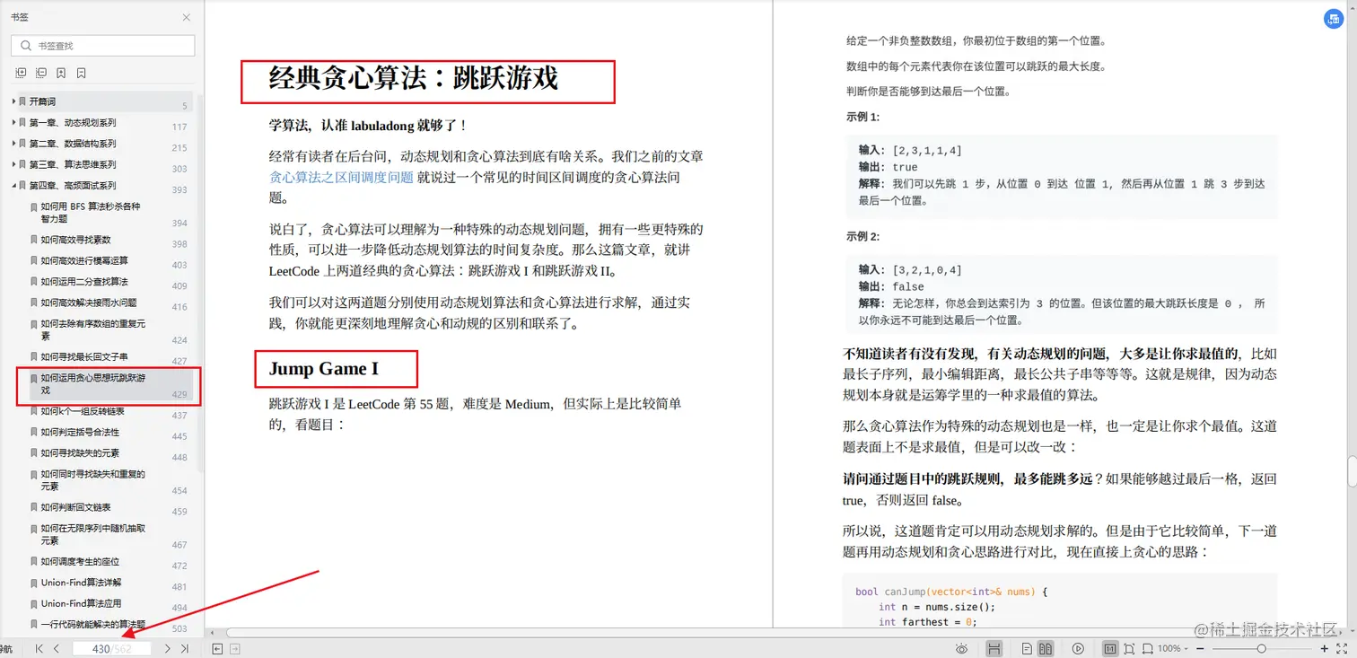Advance to next page with the arrow icon
Screen dimensions: 1357x658
(x=168, y=648)
